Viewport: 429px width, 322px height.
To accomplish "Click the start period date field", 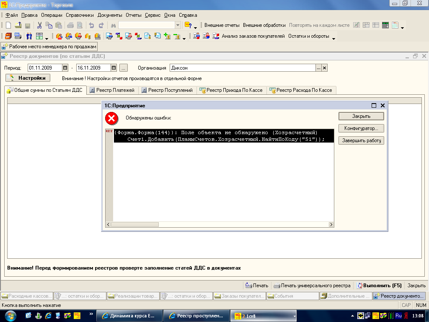I will [x=45, y=68].
